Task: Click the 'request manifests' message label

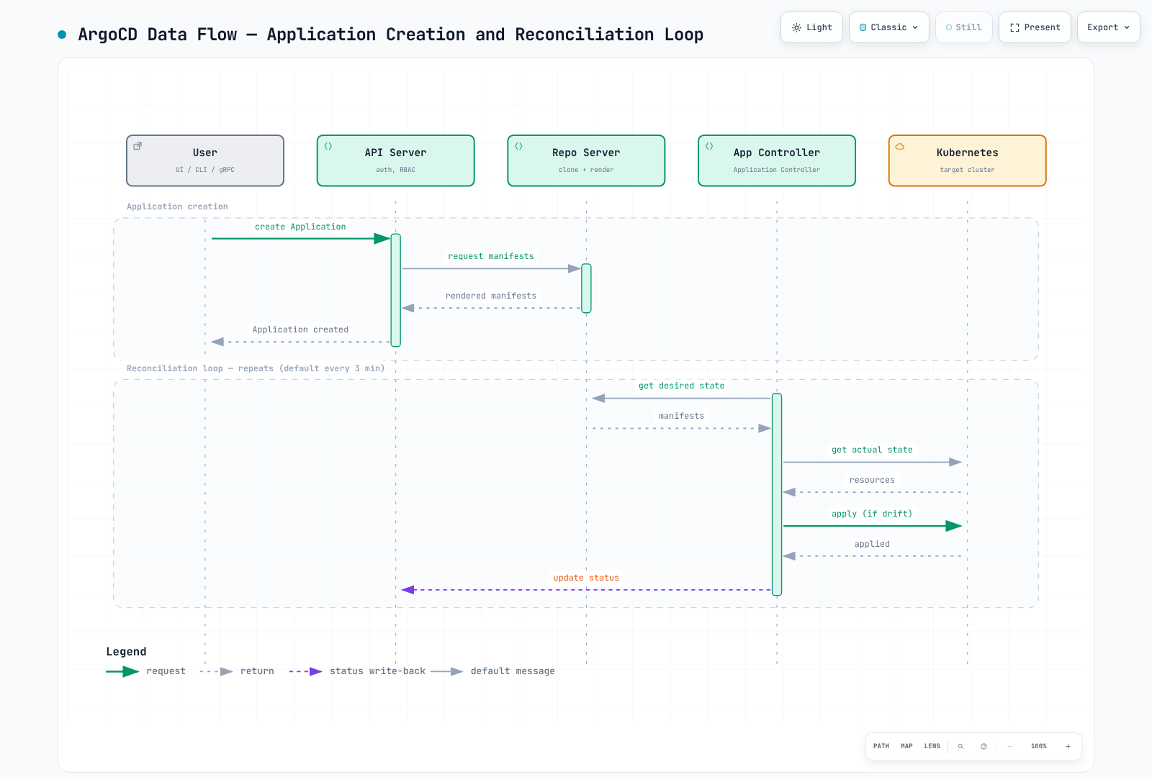Action: (491, 256)
